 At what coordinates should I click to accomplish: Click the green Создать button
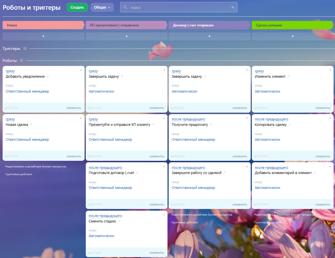click(77, 7)
